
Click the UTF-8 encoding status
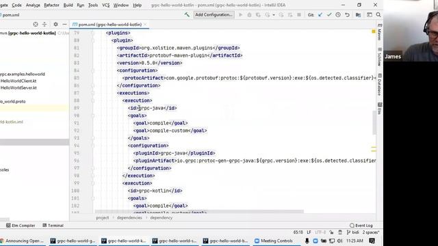[x=320, y=232]
